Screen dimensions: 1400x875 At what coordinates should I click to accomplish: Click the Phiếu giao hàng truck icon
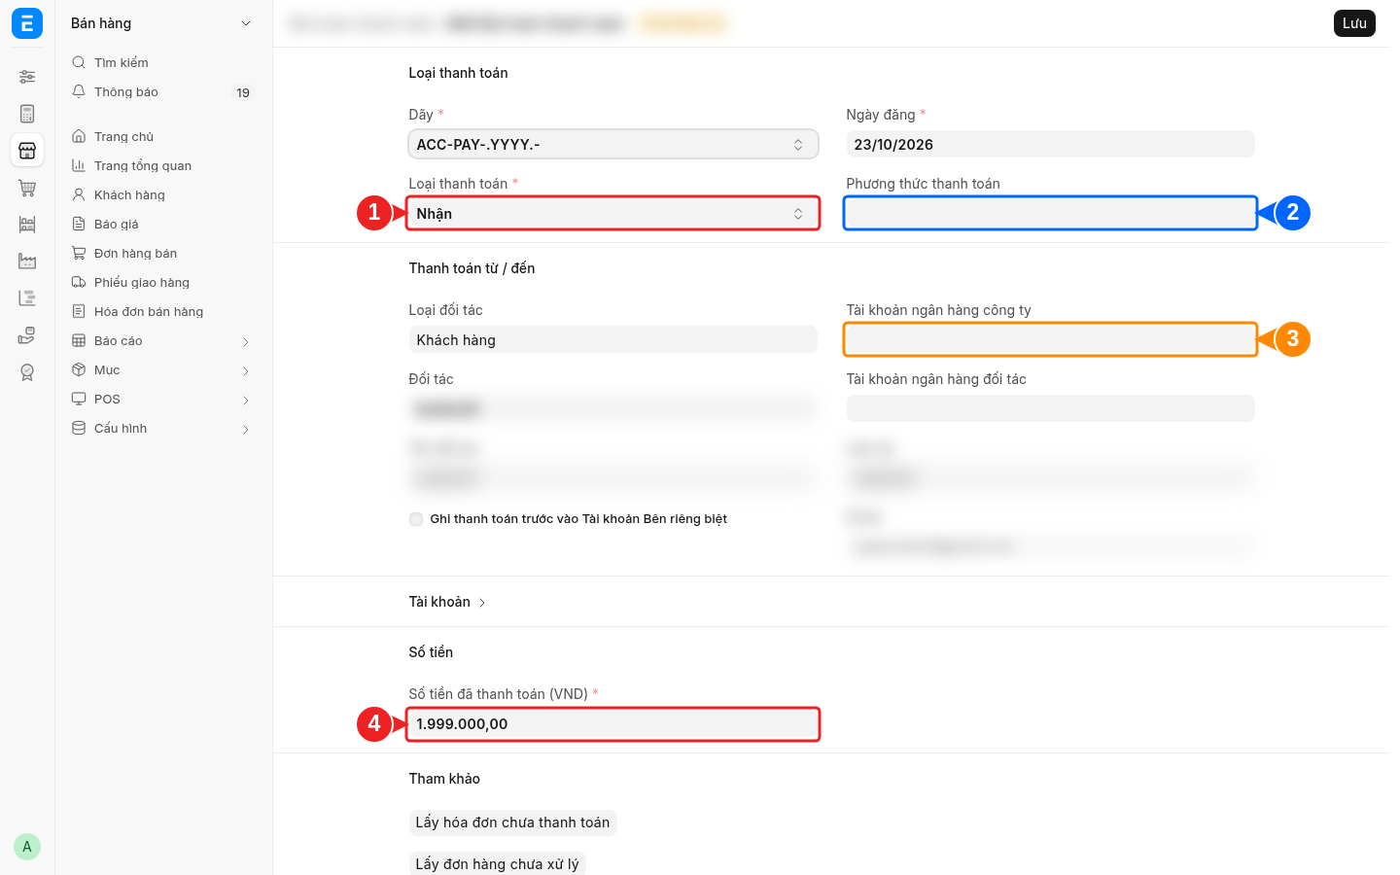click(79, 282)
